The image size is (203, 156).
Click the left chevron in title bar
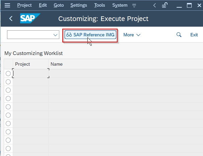(154, 5)
